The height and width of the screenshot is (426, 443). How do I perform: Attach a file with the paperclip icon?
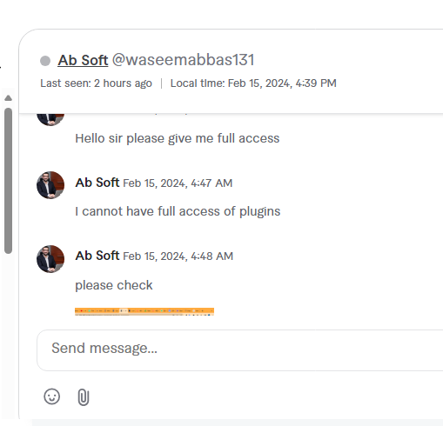coord(84,396)
